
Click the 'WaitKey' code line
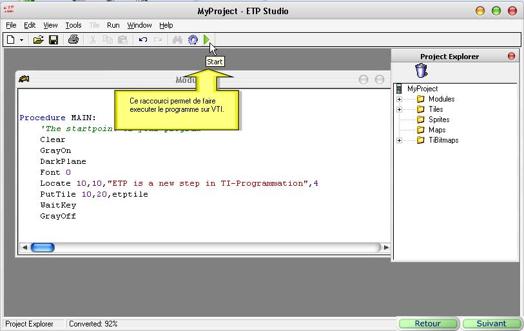click(58, 205)
